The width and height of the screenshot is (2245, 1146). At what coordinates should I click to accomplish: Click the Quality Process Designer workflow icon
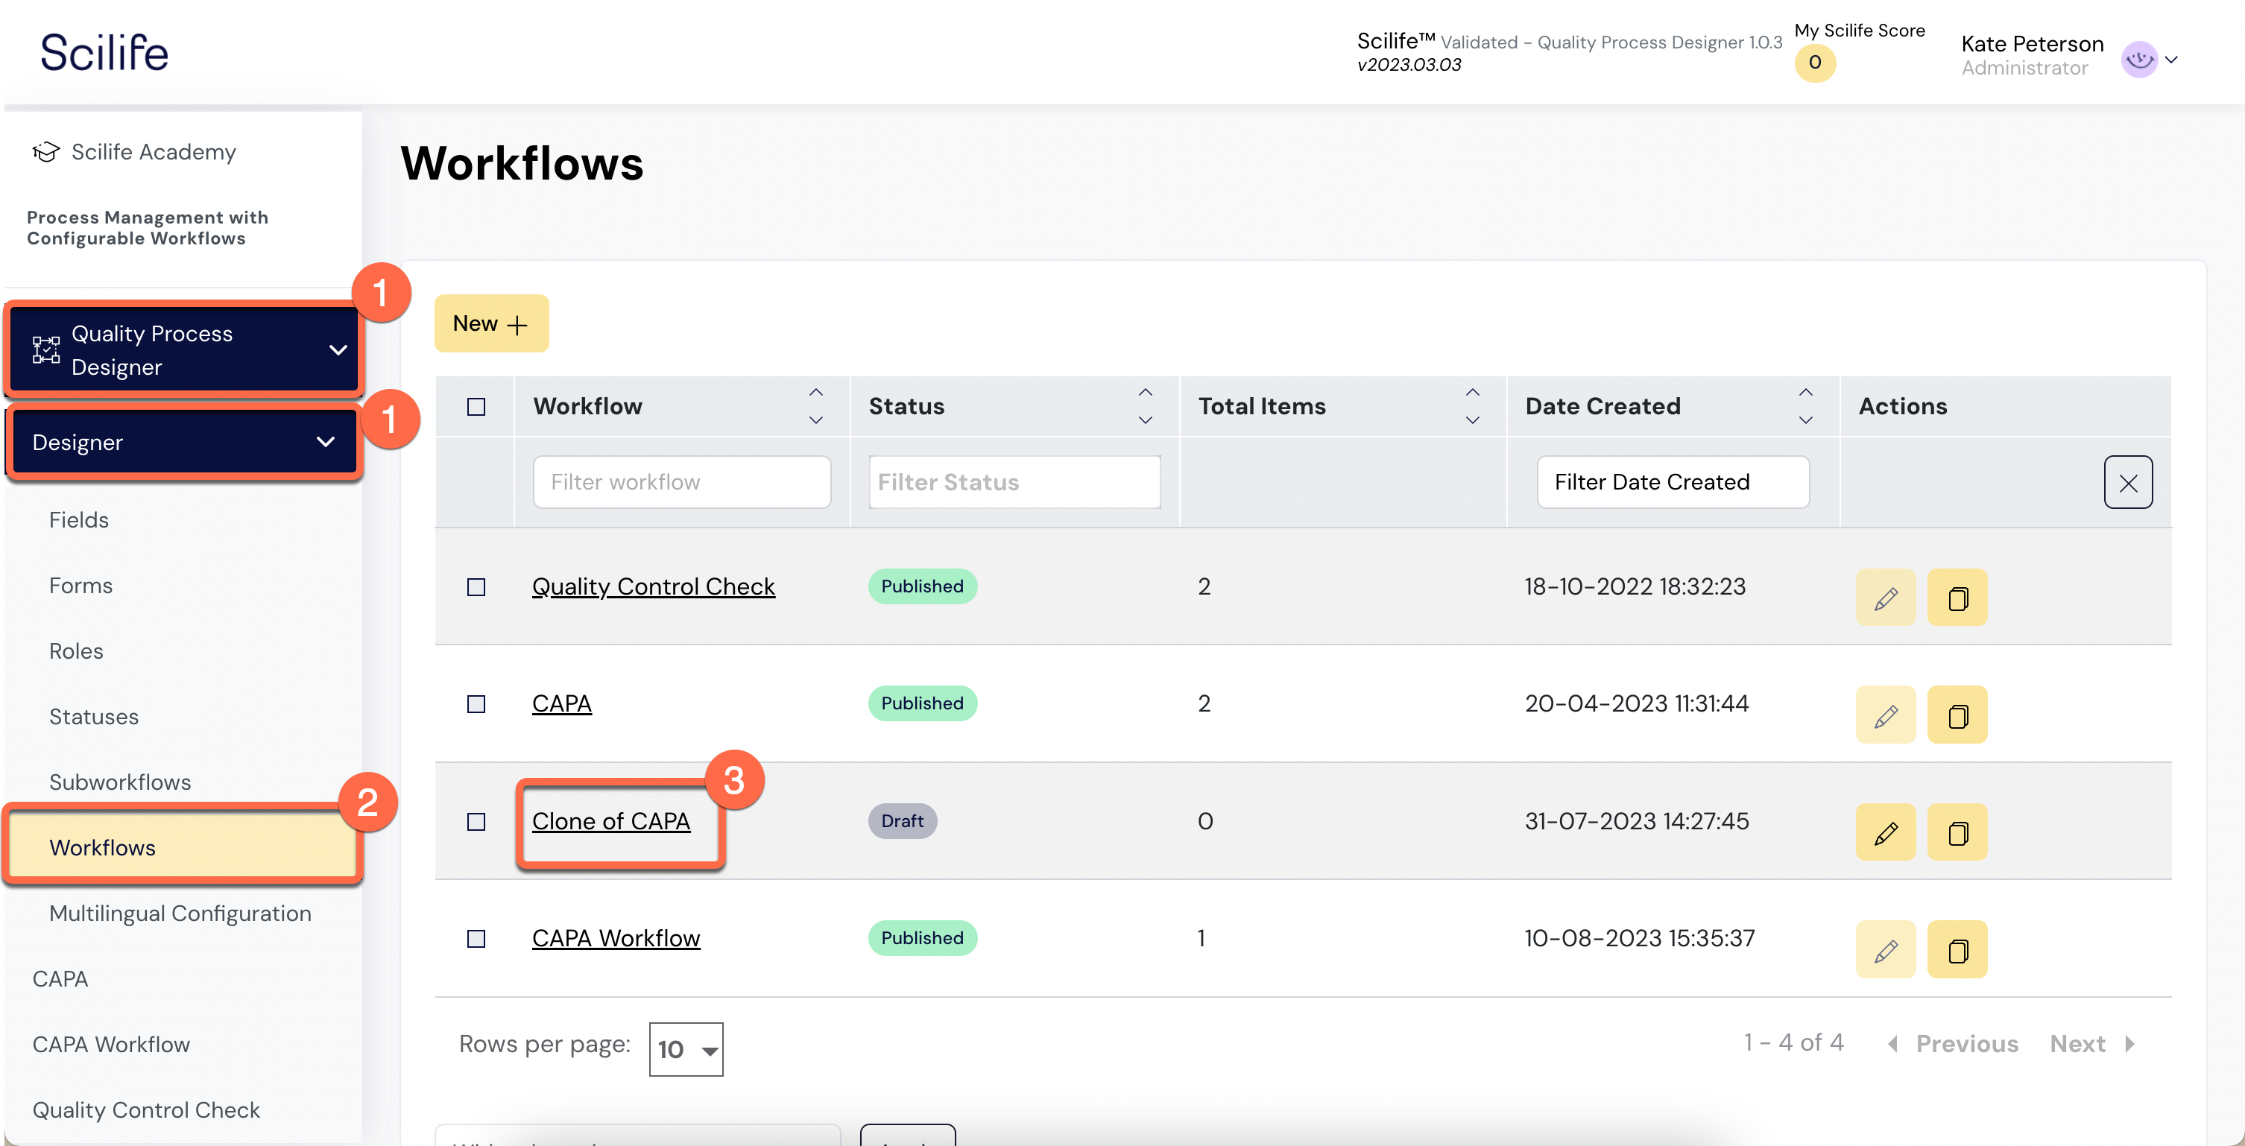[x=46, y=350]
